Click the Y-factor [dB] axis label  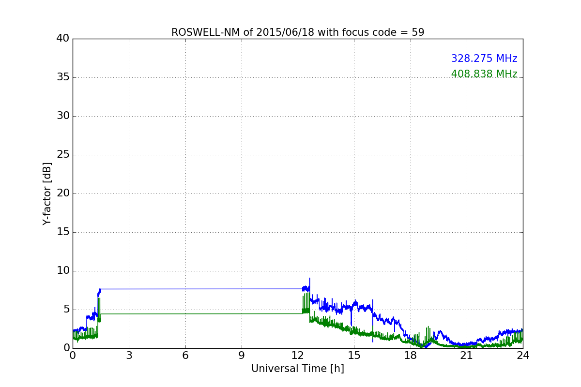[47, 193]
